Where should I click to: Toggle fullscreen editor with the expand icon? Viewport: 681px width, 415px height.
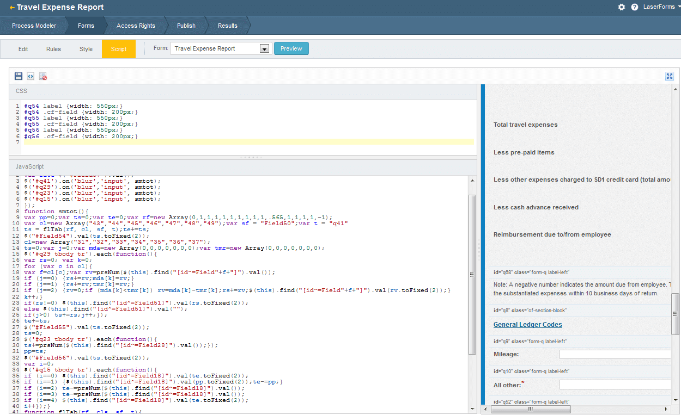(670, 76)
